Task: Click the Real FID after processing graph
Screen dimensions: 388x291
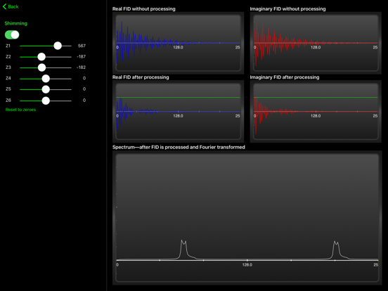Action: (178, 111)
